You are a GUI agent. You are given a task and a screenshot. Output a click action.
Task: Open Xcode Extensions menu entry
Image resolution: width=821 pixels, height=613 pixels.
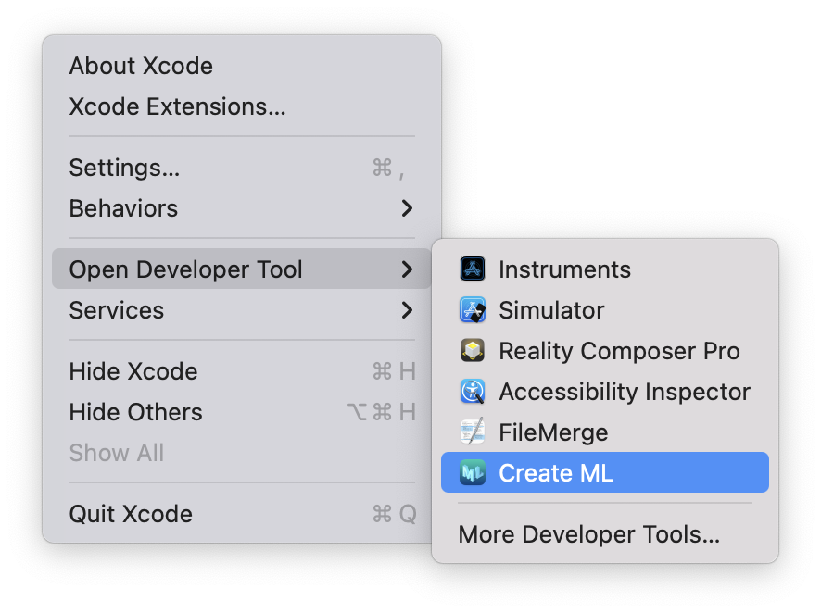[x=177, y=106]
